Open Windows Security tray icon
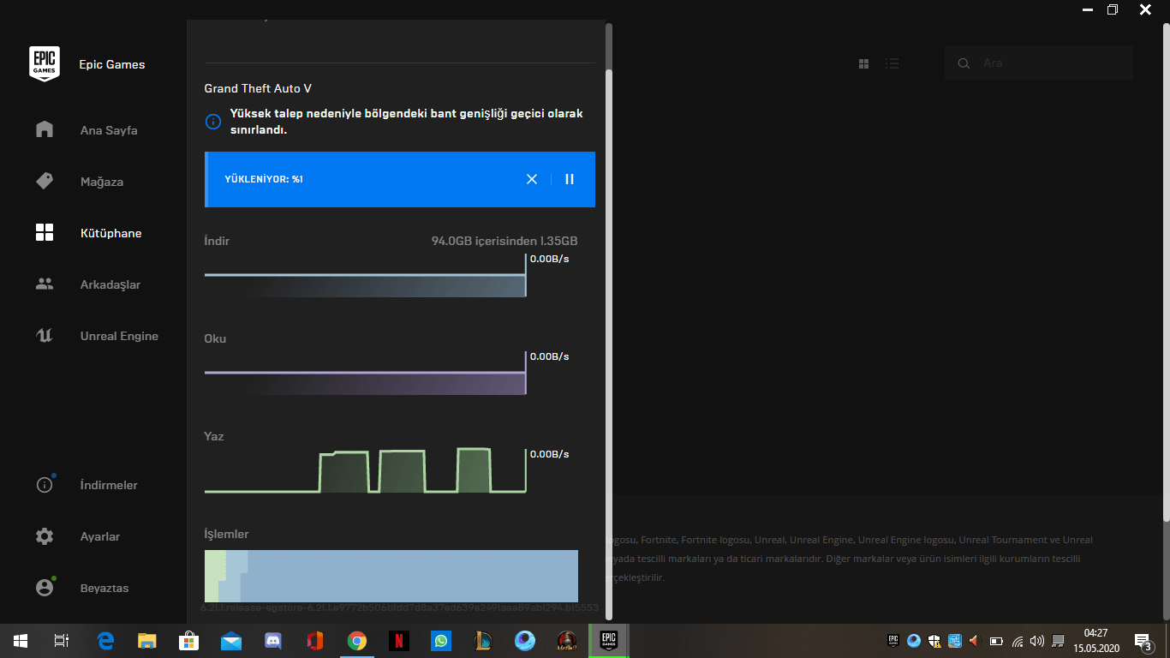The width and height of the screenshot is (1170, 658). (934, 640)
